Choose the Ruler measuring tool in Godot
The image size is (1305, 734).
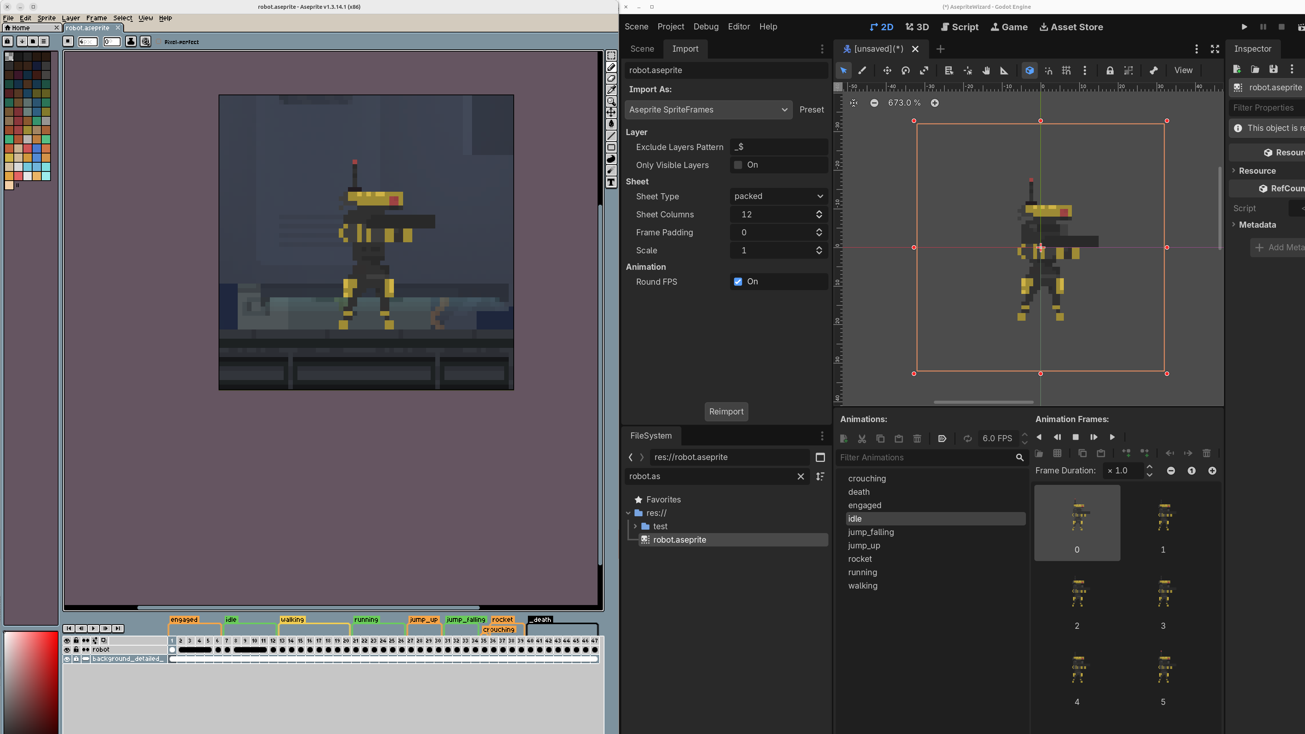(x=1004, y=70)
